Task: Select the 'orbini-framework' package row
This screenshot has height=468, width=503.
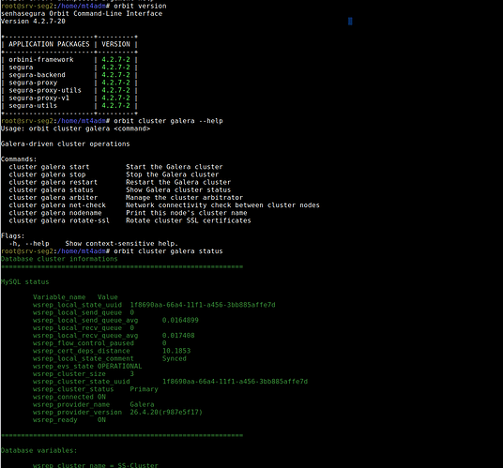Action: (69, 60)
